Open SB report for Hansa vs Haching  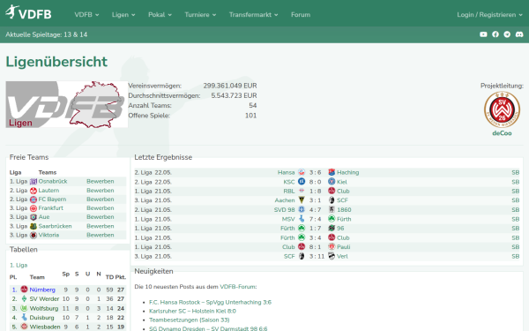pos(515,173)
